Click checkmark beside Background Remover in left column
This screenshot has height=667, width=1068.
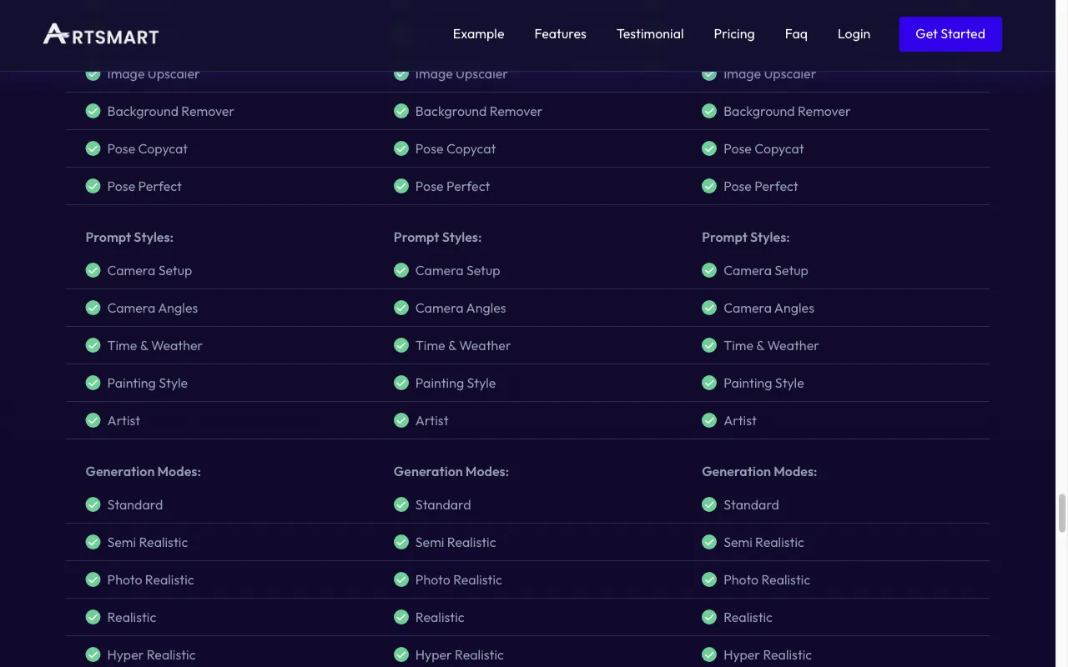93,111
